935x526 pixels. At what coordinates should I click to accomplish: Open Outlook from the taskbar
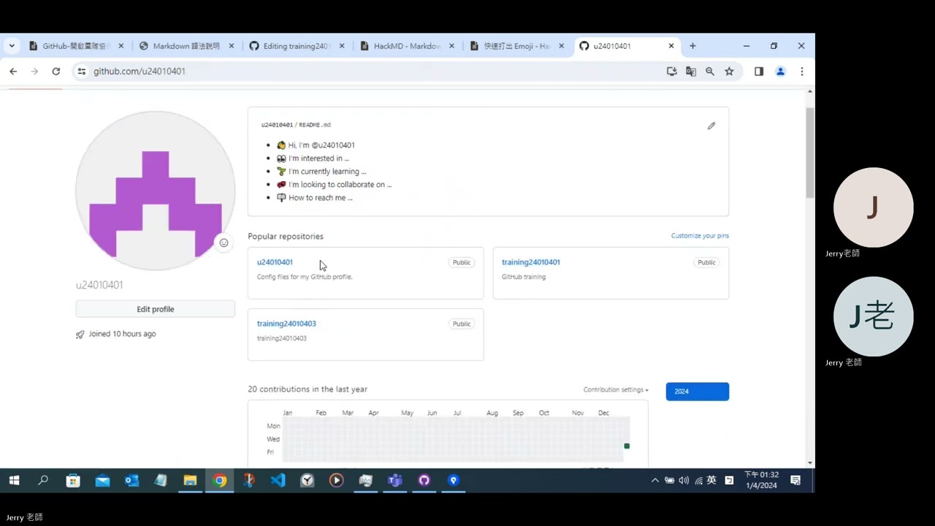click(x=131, y=481)
